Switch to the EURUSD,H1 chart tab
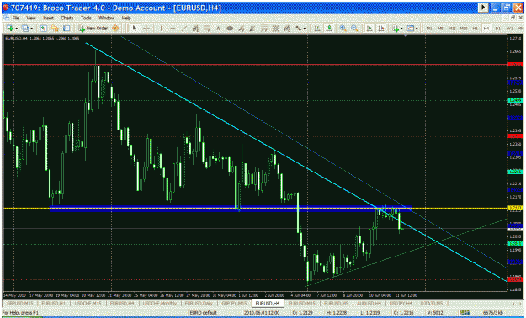This screenshot has height=318, width=526. pyautogui.click(x=53, y=303)
